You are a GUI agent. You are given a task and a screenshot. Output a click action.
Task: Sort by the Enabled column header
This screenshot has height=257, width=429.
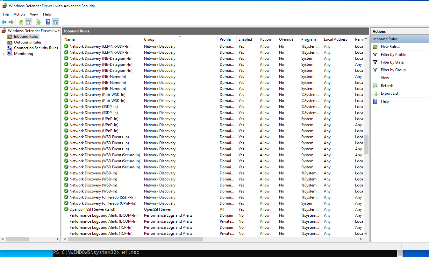[247, 39]
